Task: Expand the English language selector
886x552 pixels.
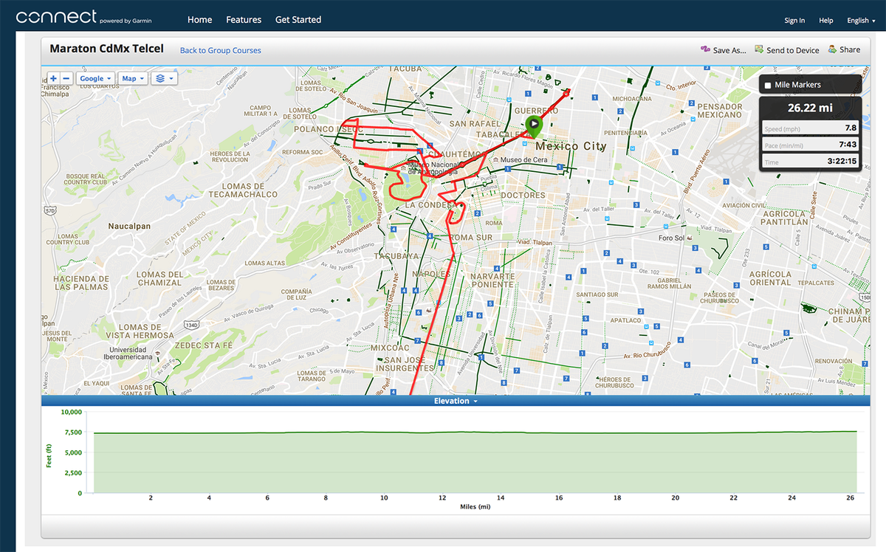Action: [862, 21]
